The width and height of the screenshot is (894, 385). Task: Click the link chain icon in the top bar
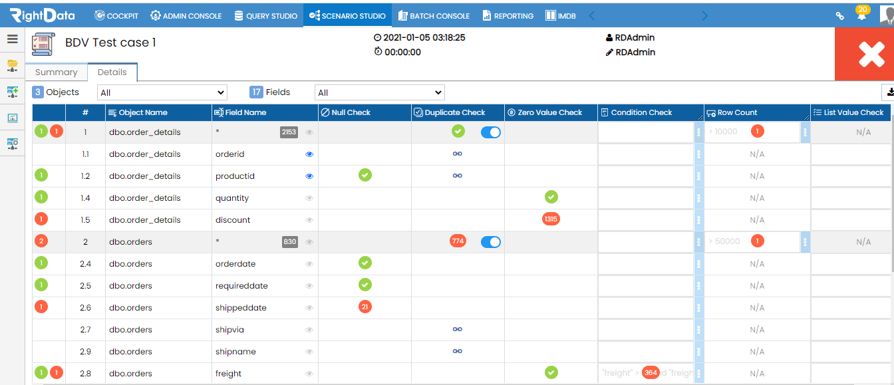[840, 15]
